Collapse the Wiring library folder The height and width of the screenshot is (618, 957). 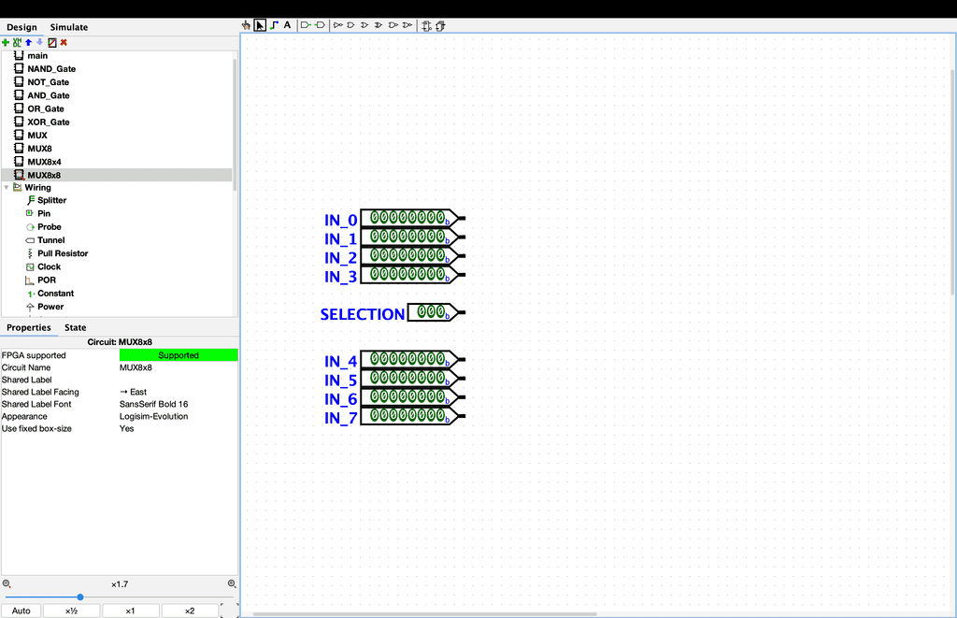tap(7, 188)
